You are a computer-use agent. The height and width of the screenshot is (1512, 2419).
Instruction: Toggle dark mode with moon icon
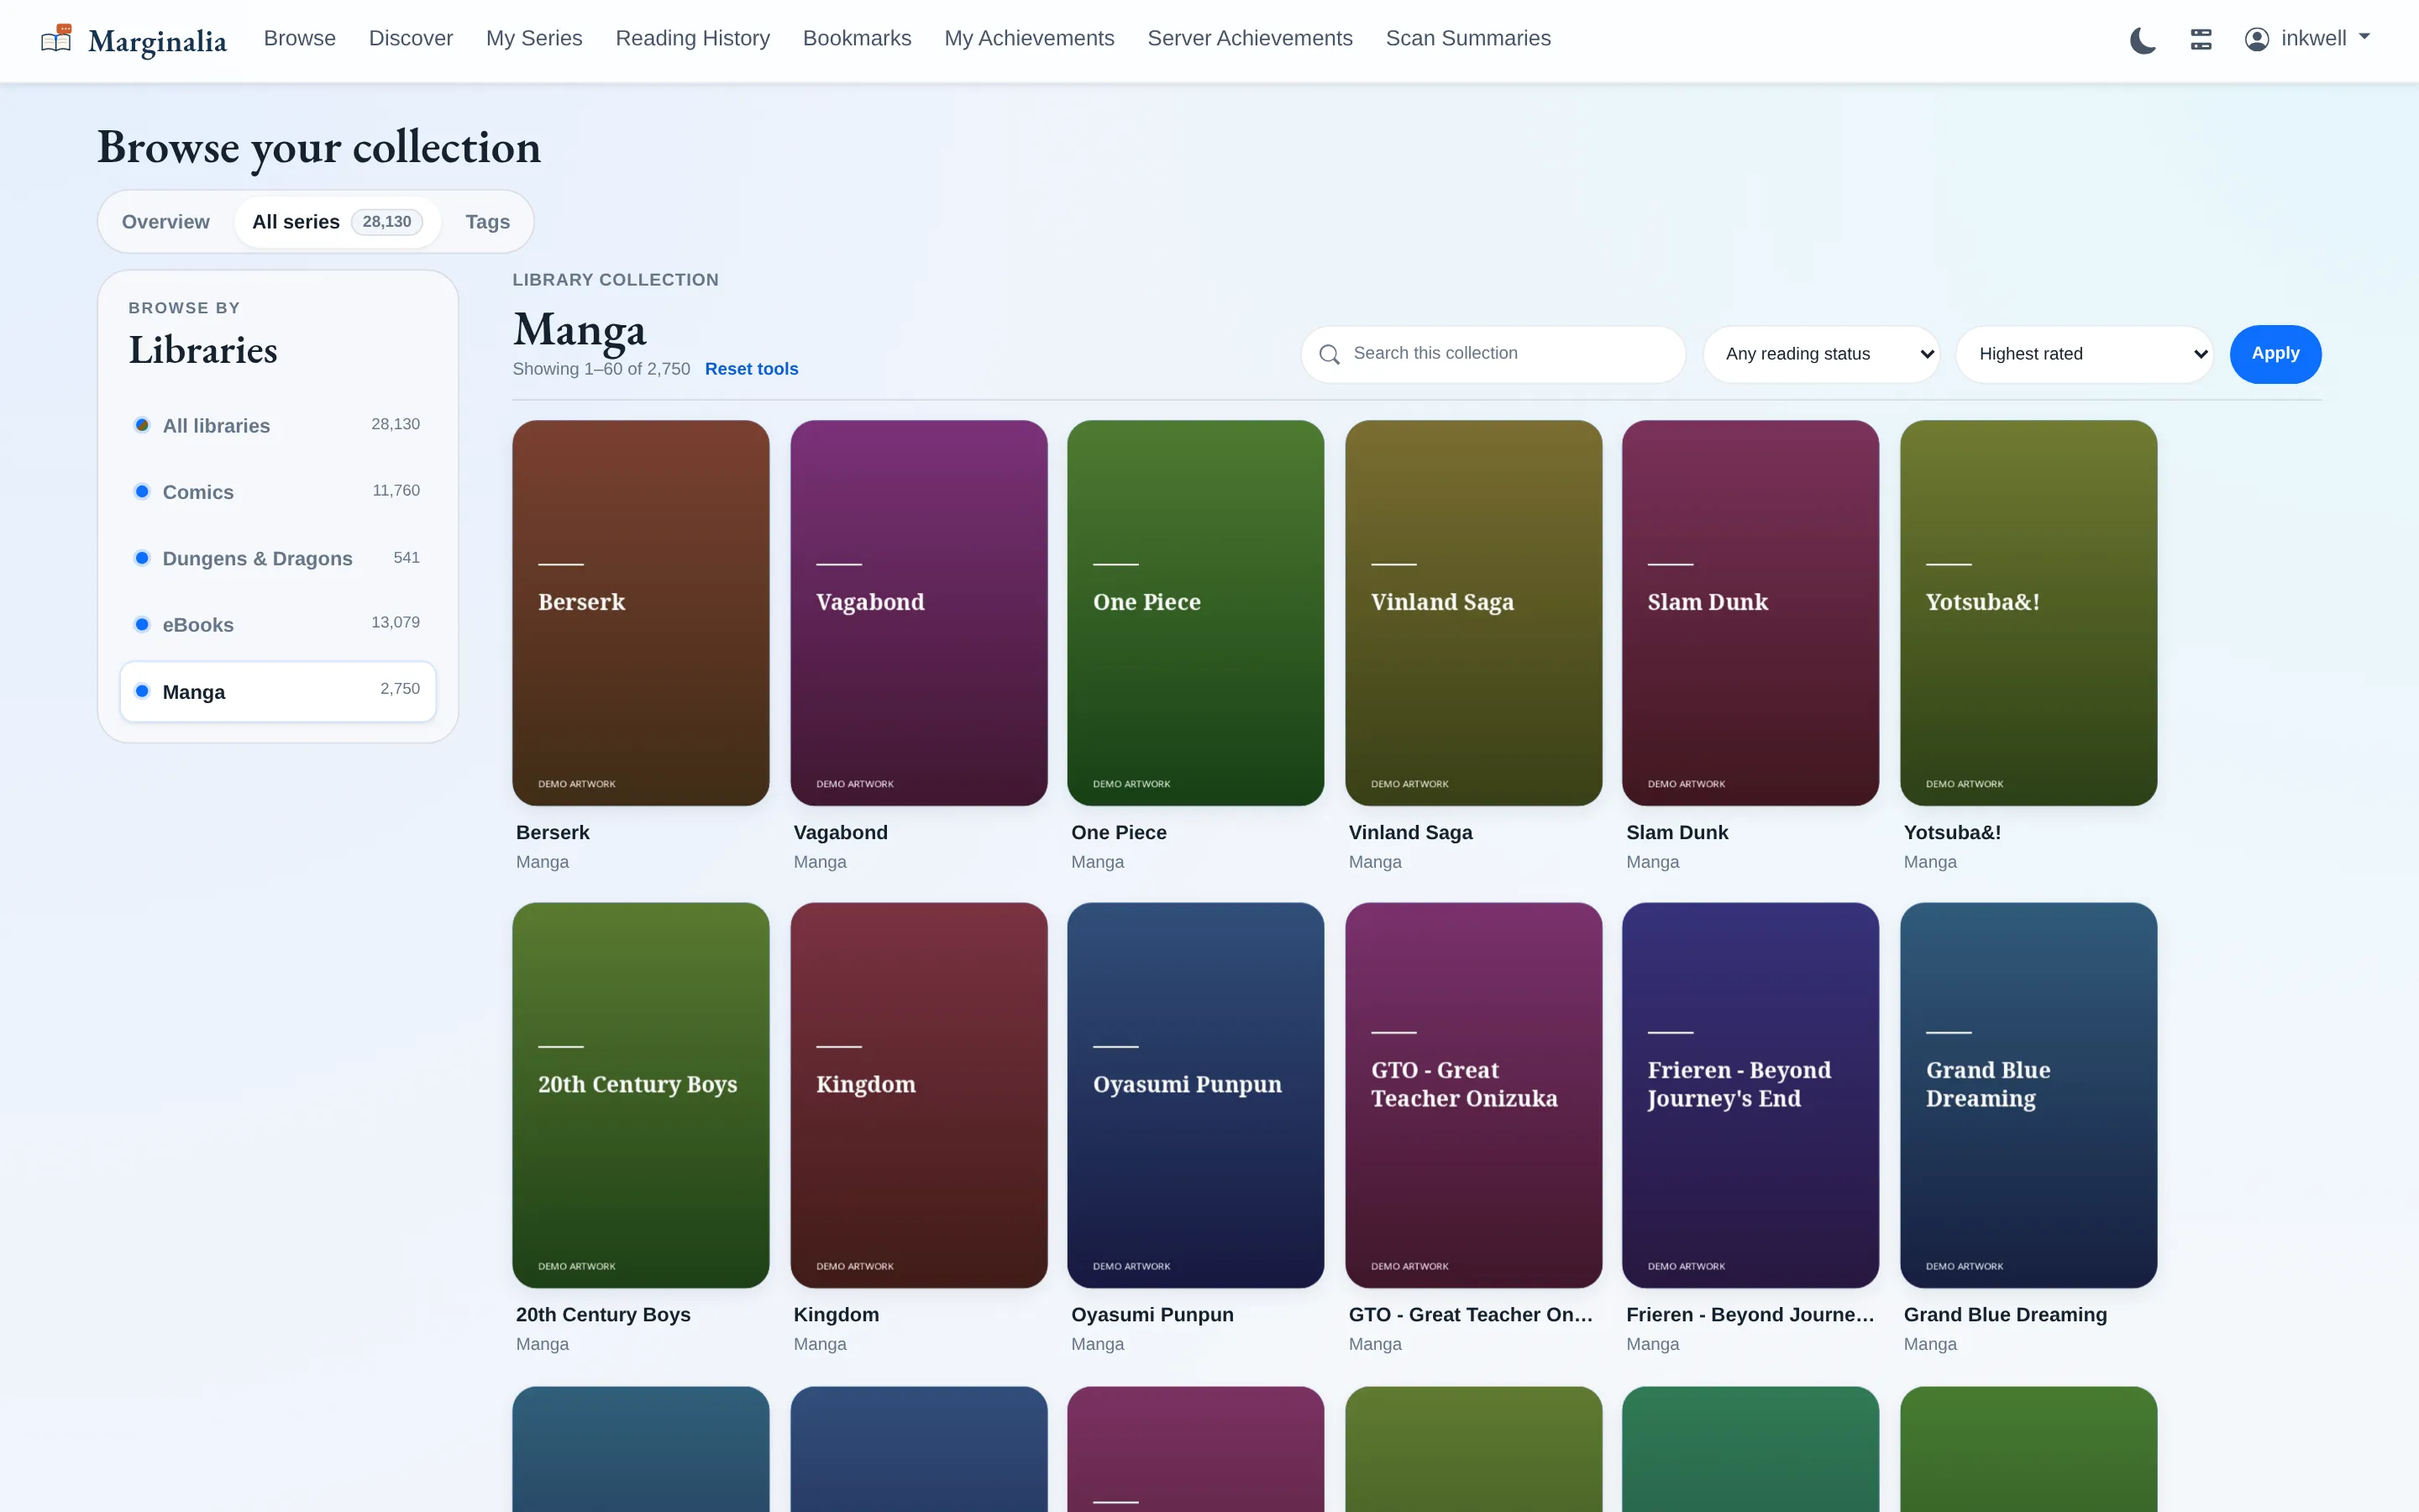click(x=2142, y=40)
